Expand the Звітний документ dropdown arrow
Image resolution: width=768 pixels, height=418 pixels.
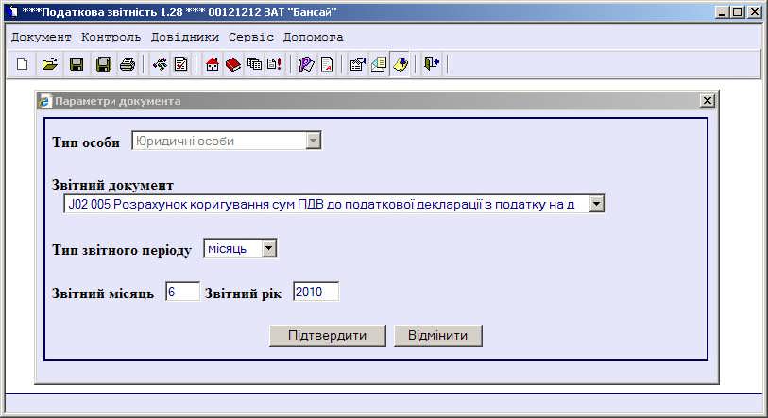click(x=596, y=204)
